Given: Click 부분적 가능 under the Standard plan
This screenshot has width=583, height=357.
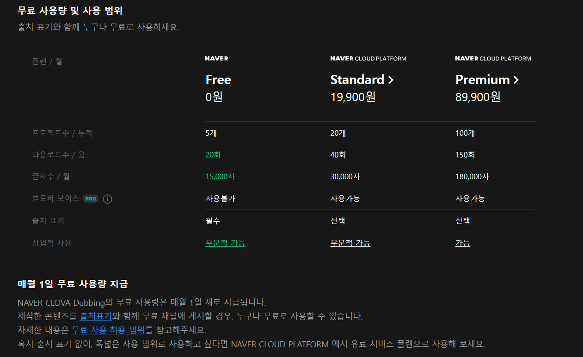Looking at the screenshot, I should (x=350, y=242).
